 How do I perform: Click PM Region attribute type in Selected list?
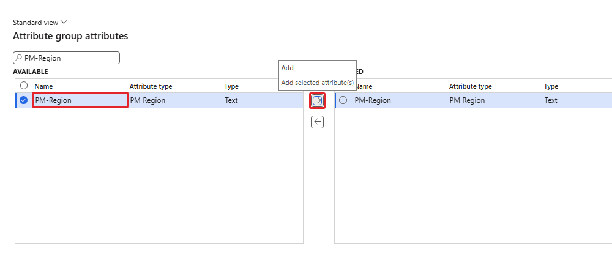point(467,100)
